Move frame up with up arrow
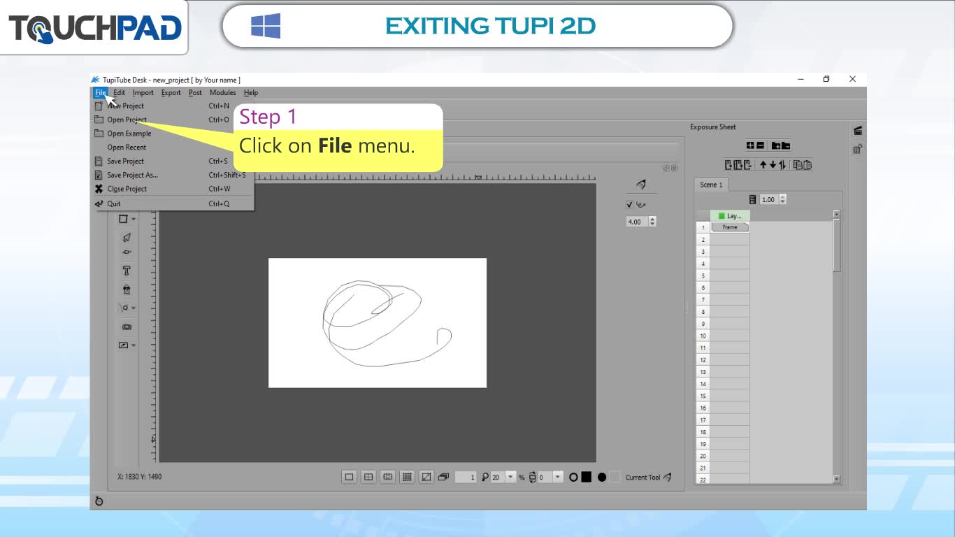Screen dimensions: 955x537 763,165
